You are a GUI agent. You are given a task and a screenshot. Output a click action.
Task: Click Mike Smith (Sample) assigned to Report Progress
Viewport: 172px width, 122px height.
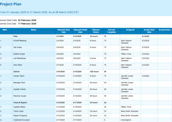pyautogui.click(x=130, y=116)
